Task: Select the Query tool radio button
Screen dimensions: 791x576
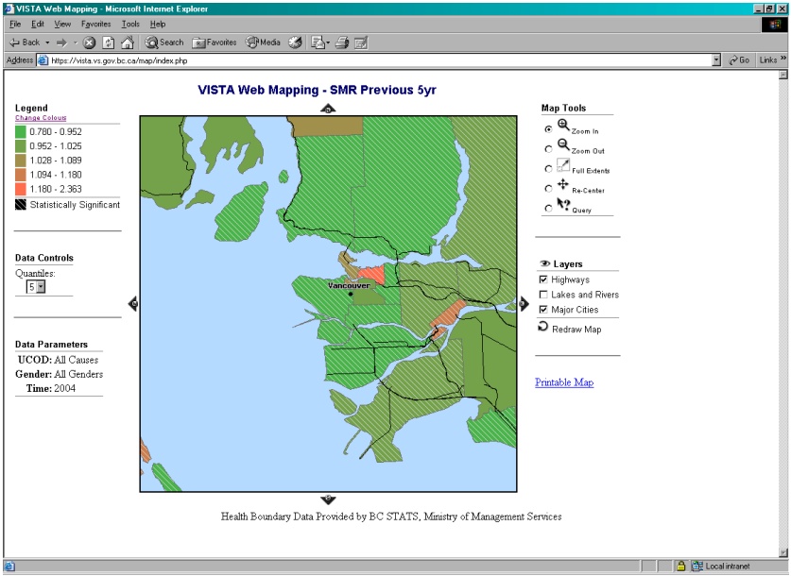Action: (x=548, y=208)
